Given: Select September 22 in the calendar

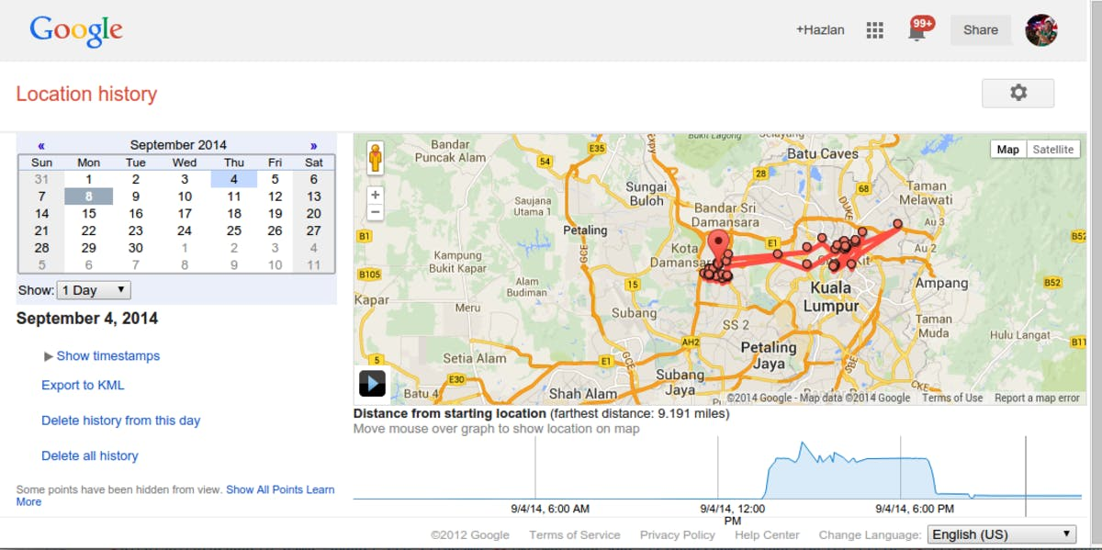Looking at the screenshot, I should pyautogui.click(x=88, y=231).
